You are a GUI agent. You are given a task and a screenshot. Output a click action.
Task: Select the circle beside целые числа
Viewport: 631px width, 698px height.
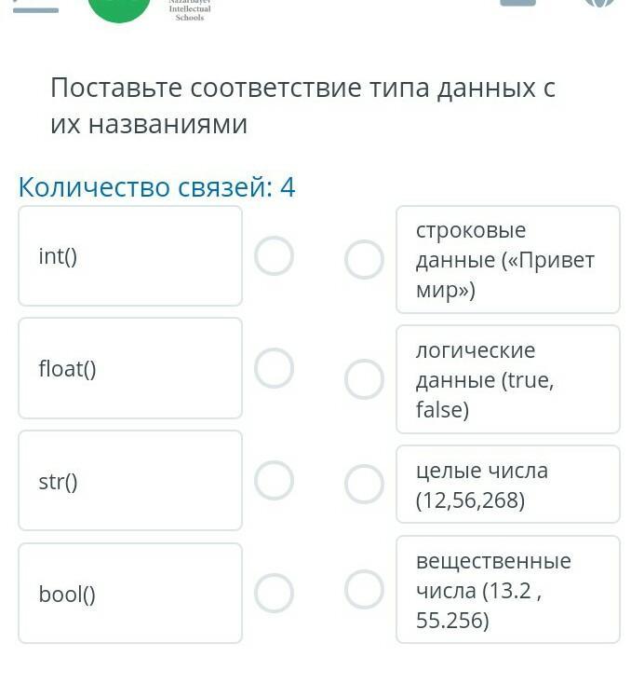point(364,485)
